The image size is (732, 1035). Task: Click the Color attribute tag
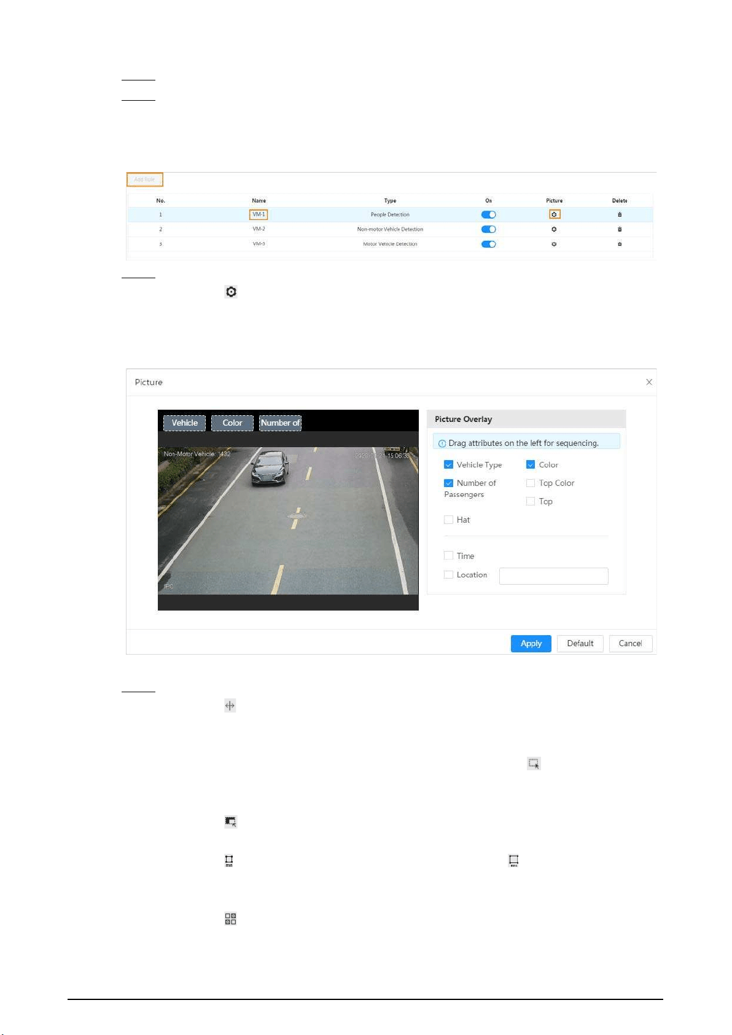pos(232,423)
